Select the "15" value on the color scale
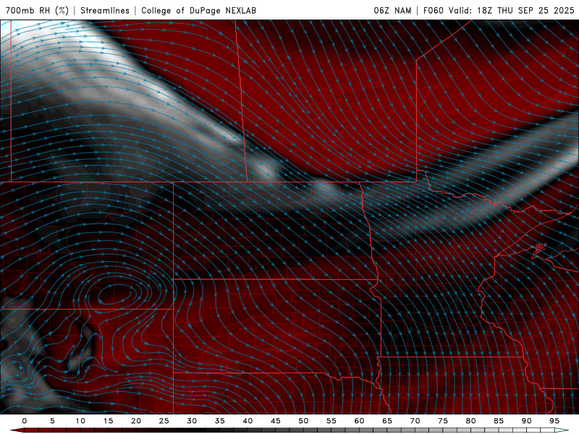579x434 pixels. pyautogui.click(x=108, y=421)
